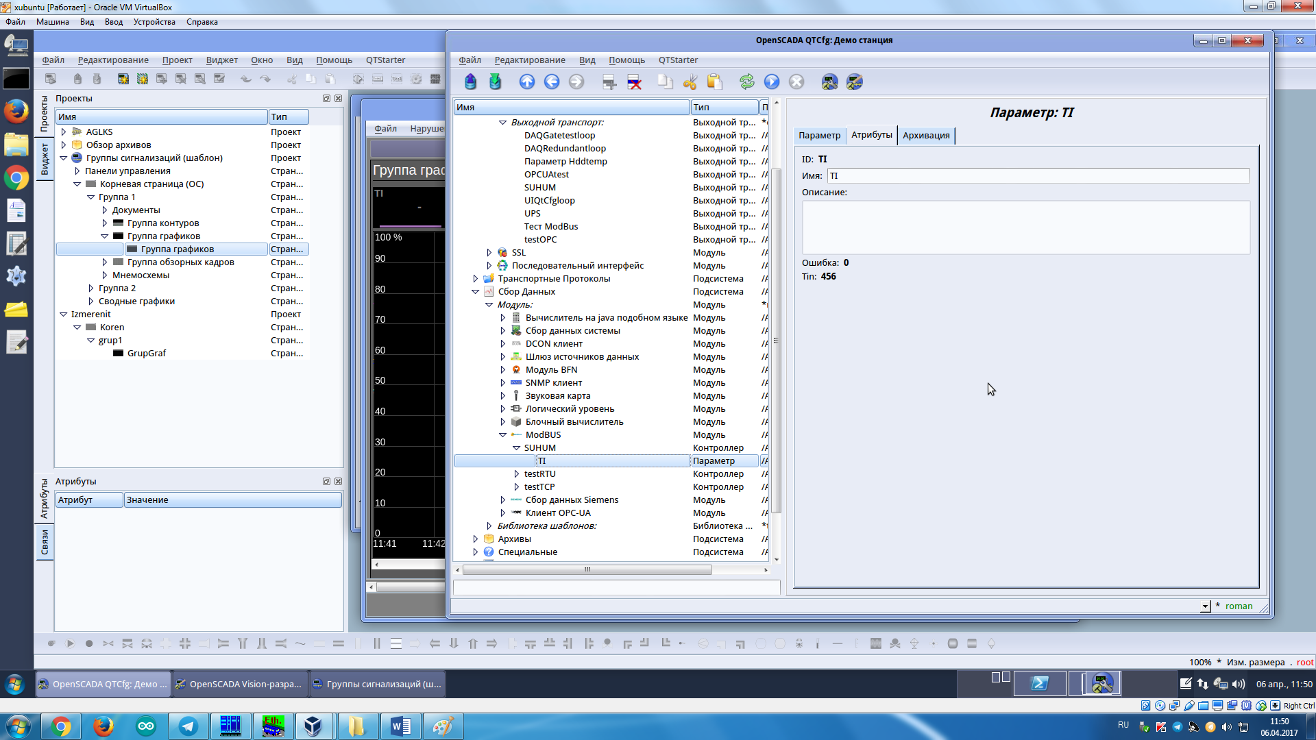Click the horizontal scrollbar under the tree
This screenshot has width=1316, height=740.
tap(587, 570)
